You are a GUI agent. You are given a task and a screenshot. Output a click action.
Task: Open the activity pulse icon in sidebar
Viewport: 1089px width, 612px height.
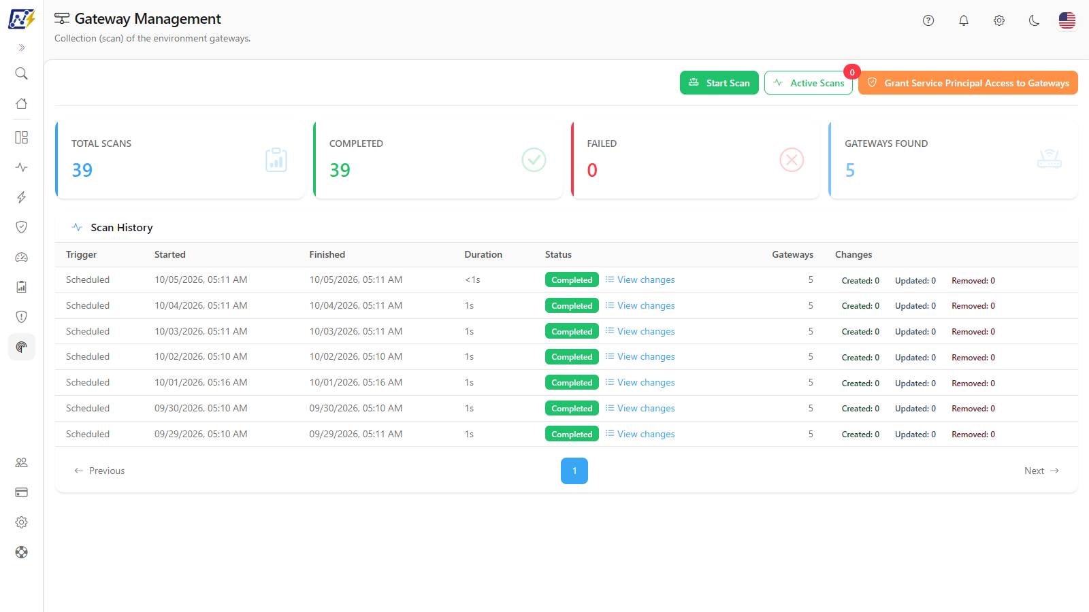coord(22,167)
